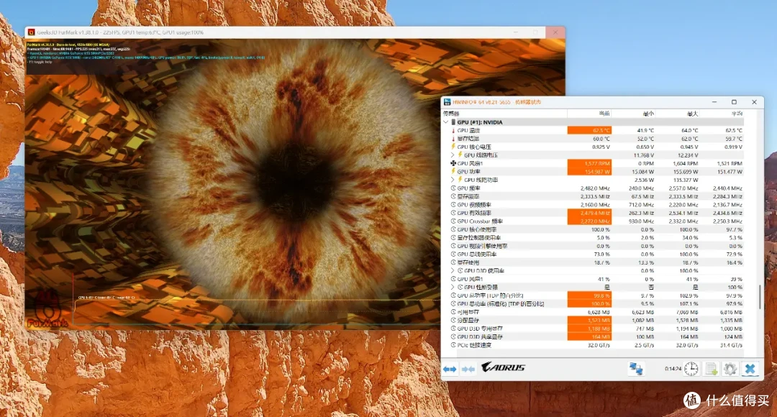
Task: Collapse the GPU [#1]: NVIDIA sensor group
Action: (445, 122)
